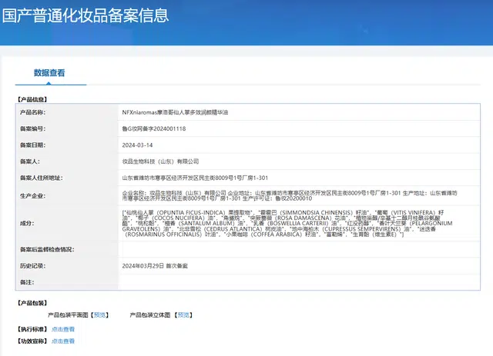
Task: Click 预览 link for 产品包装立体图
Action: click(x=183, y=314)
